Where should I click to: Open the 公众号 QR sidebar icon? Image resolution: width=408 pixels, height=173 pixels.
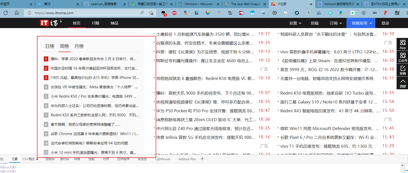(x=403, y=57)
